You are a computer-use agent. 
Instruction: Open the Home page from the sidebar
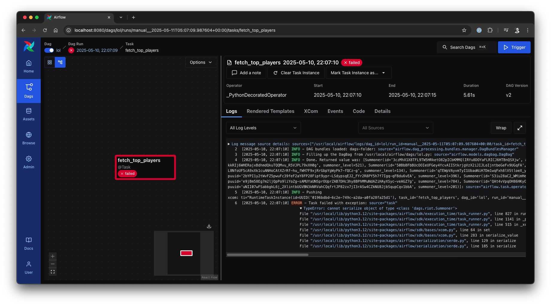coord(28,66)
